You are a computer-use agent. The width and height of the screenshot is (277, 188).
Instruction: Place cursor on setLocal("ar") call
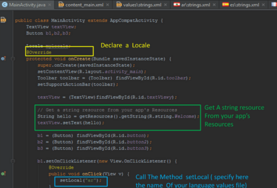(80, 180)
